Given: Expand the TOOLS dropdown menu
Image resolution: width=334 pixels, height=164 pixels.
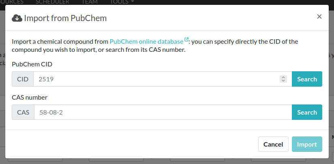Looking at the screenshot, I should (x=122, y=2).
